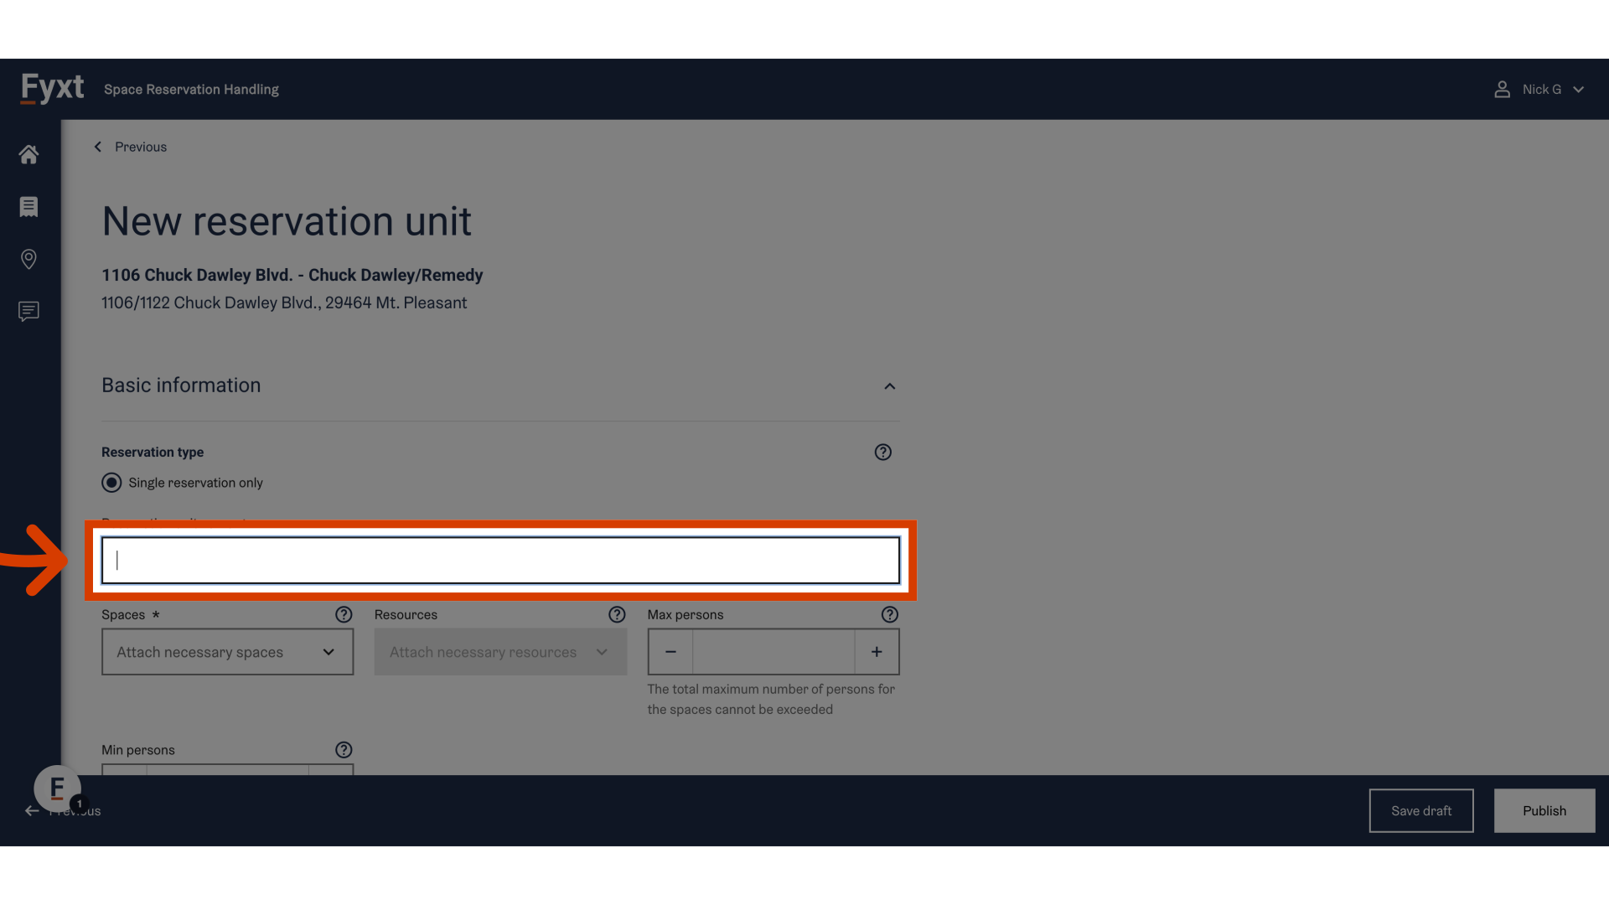Click the Publish button

1544,810
